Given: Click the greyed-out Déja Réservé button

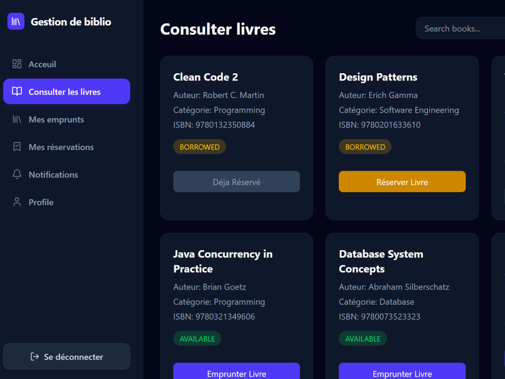Looking at the screenshot, I should [236, 182].
